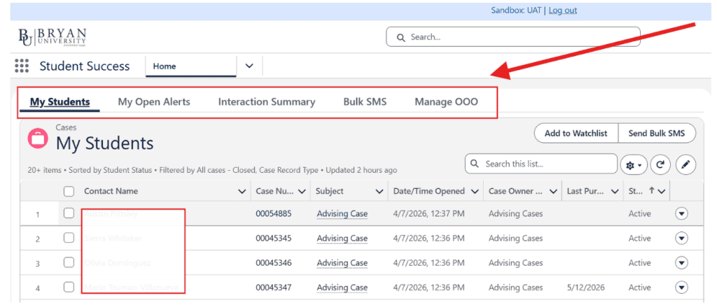Sort by Contact Name column header
The image size is (717, 307).
[111, 192]
